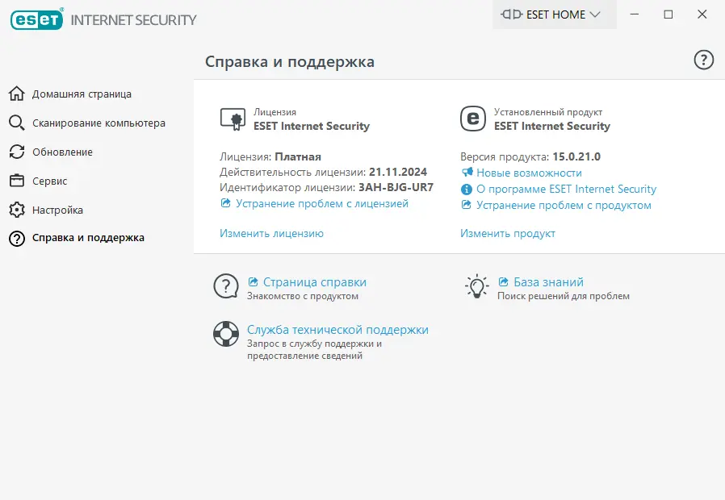Click license validity date 21.11.2024
Screen dimensions: 725x500
[398, 172]
